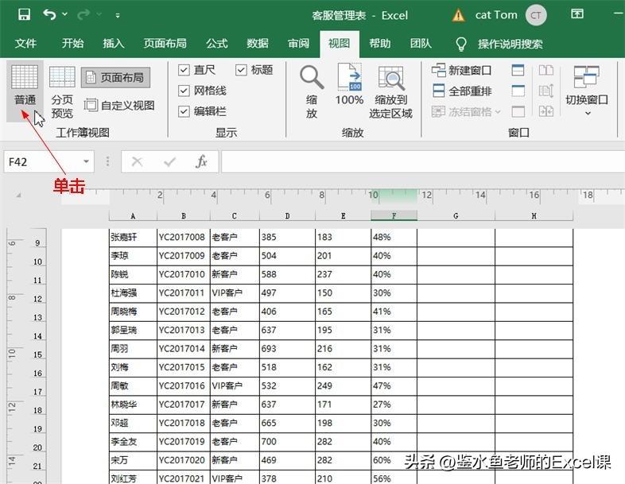Click inside the formula bar input

(423, 162)
